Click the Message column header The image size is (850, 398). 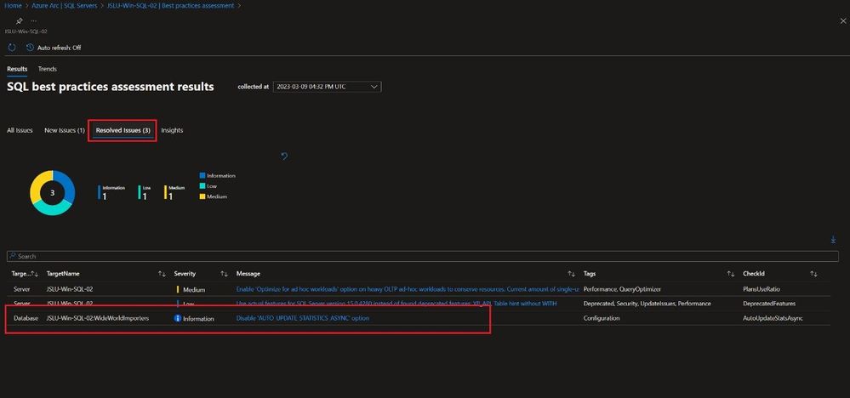coord(248,274)
